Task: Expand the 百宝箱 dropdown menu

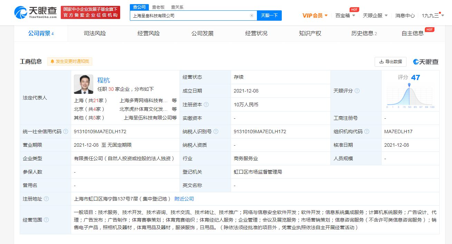Action: (345, 16)
